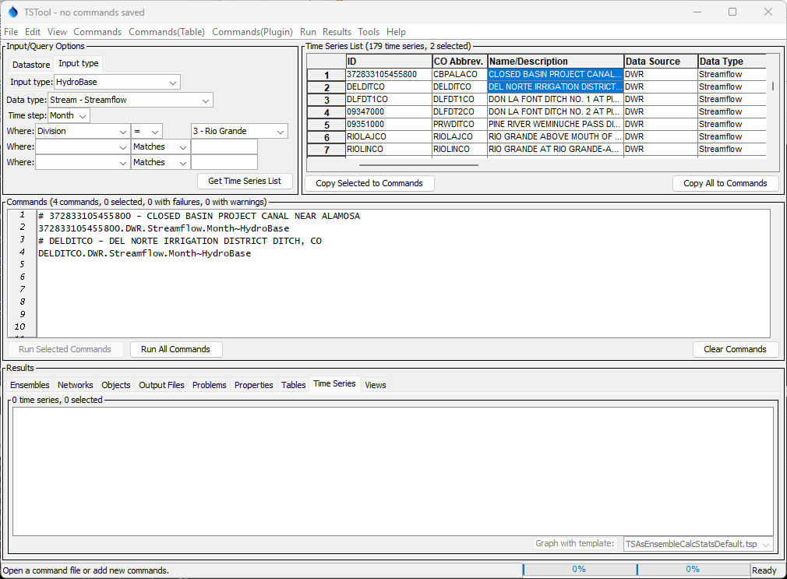Open the equals operator dropdown
The height and width of the screenshot is (579, 787).
pos(146,131)
